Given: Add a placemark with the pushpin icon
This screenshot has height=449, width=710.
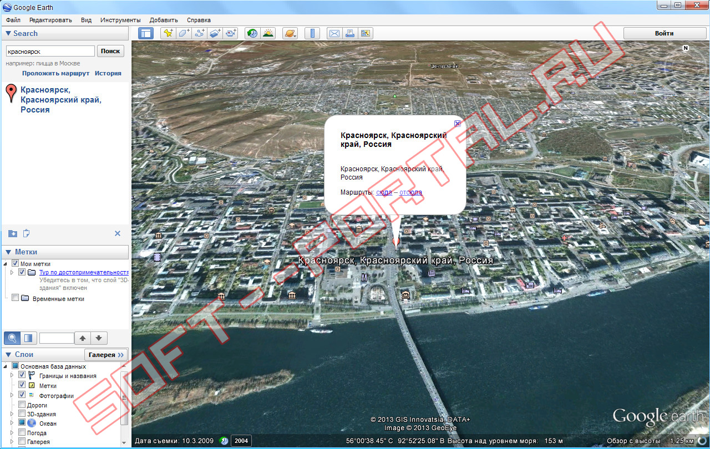Looking at the screenshot, I should click(x=167, y=33).
